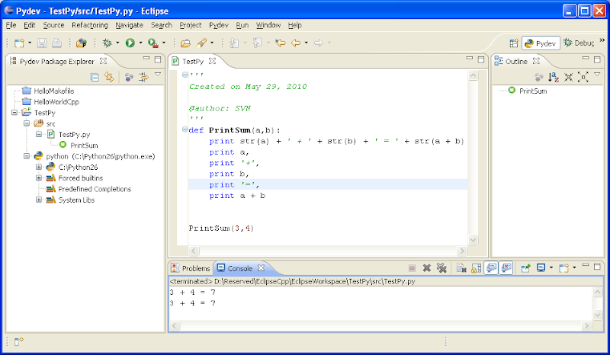Click editor vertical scrollbar down arrow
Image resolution: width=610 pixels, height=355 pixels.
tap(473, 240)
